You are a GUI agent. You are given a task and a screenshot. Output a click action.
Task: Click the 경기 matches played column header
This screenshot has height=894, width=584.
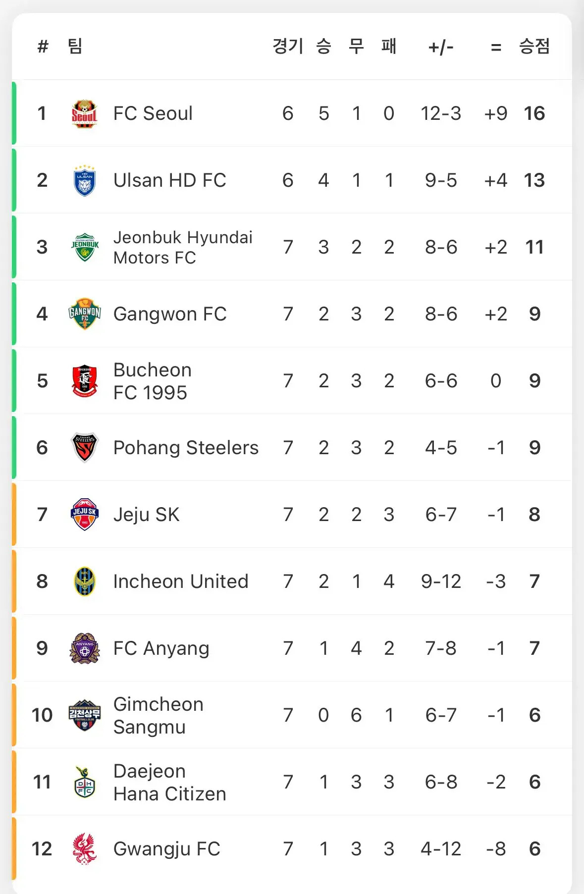(287, 47)
